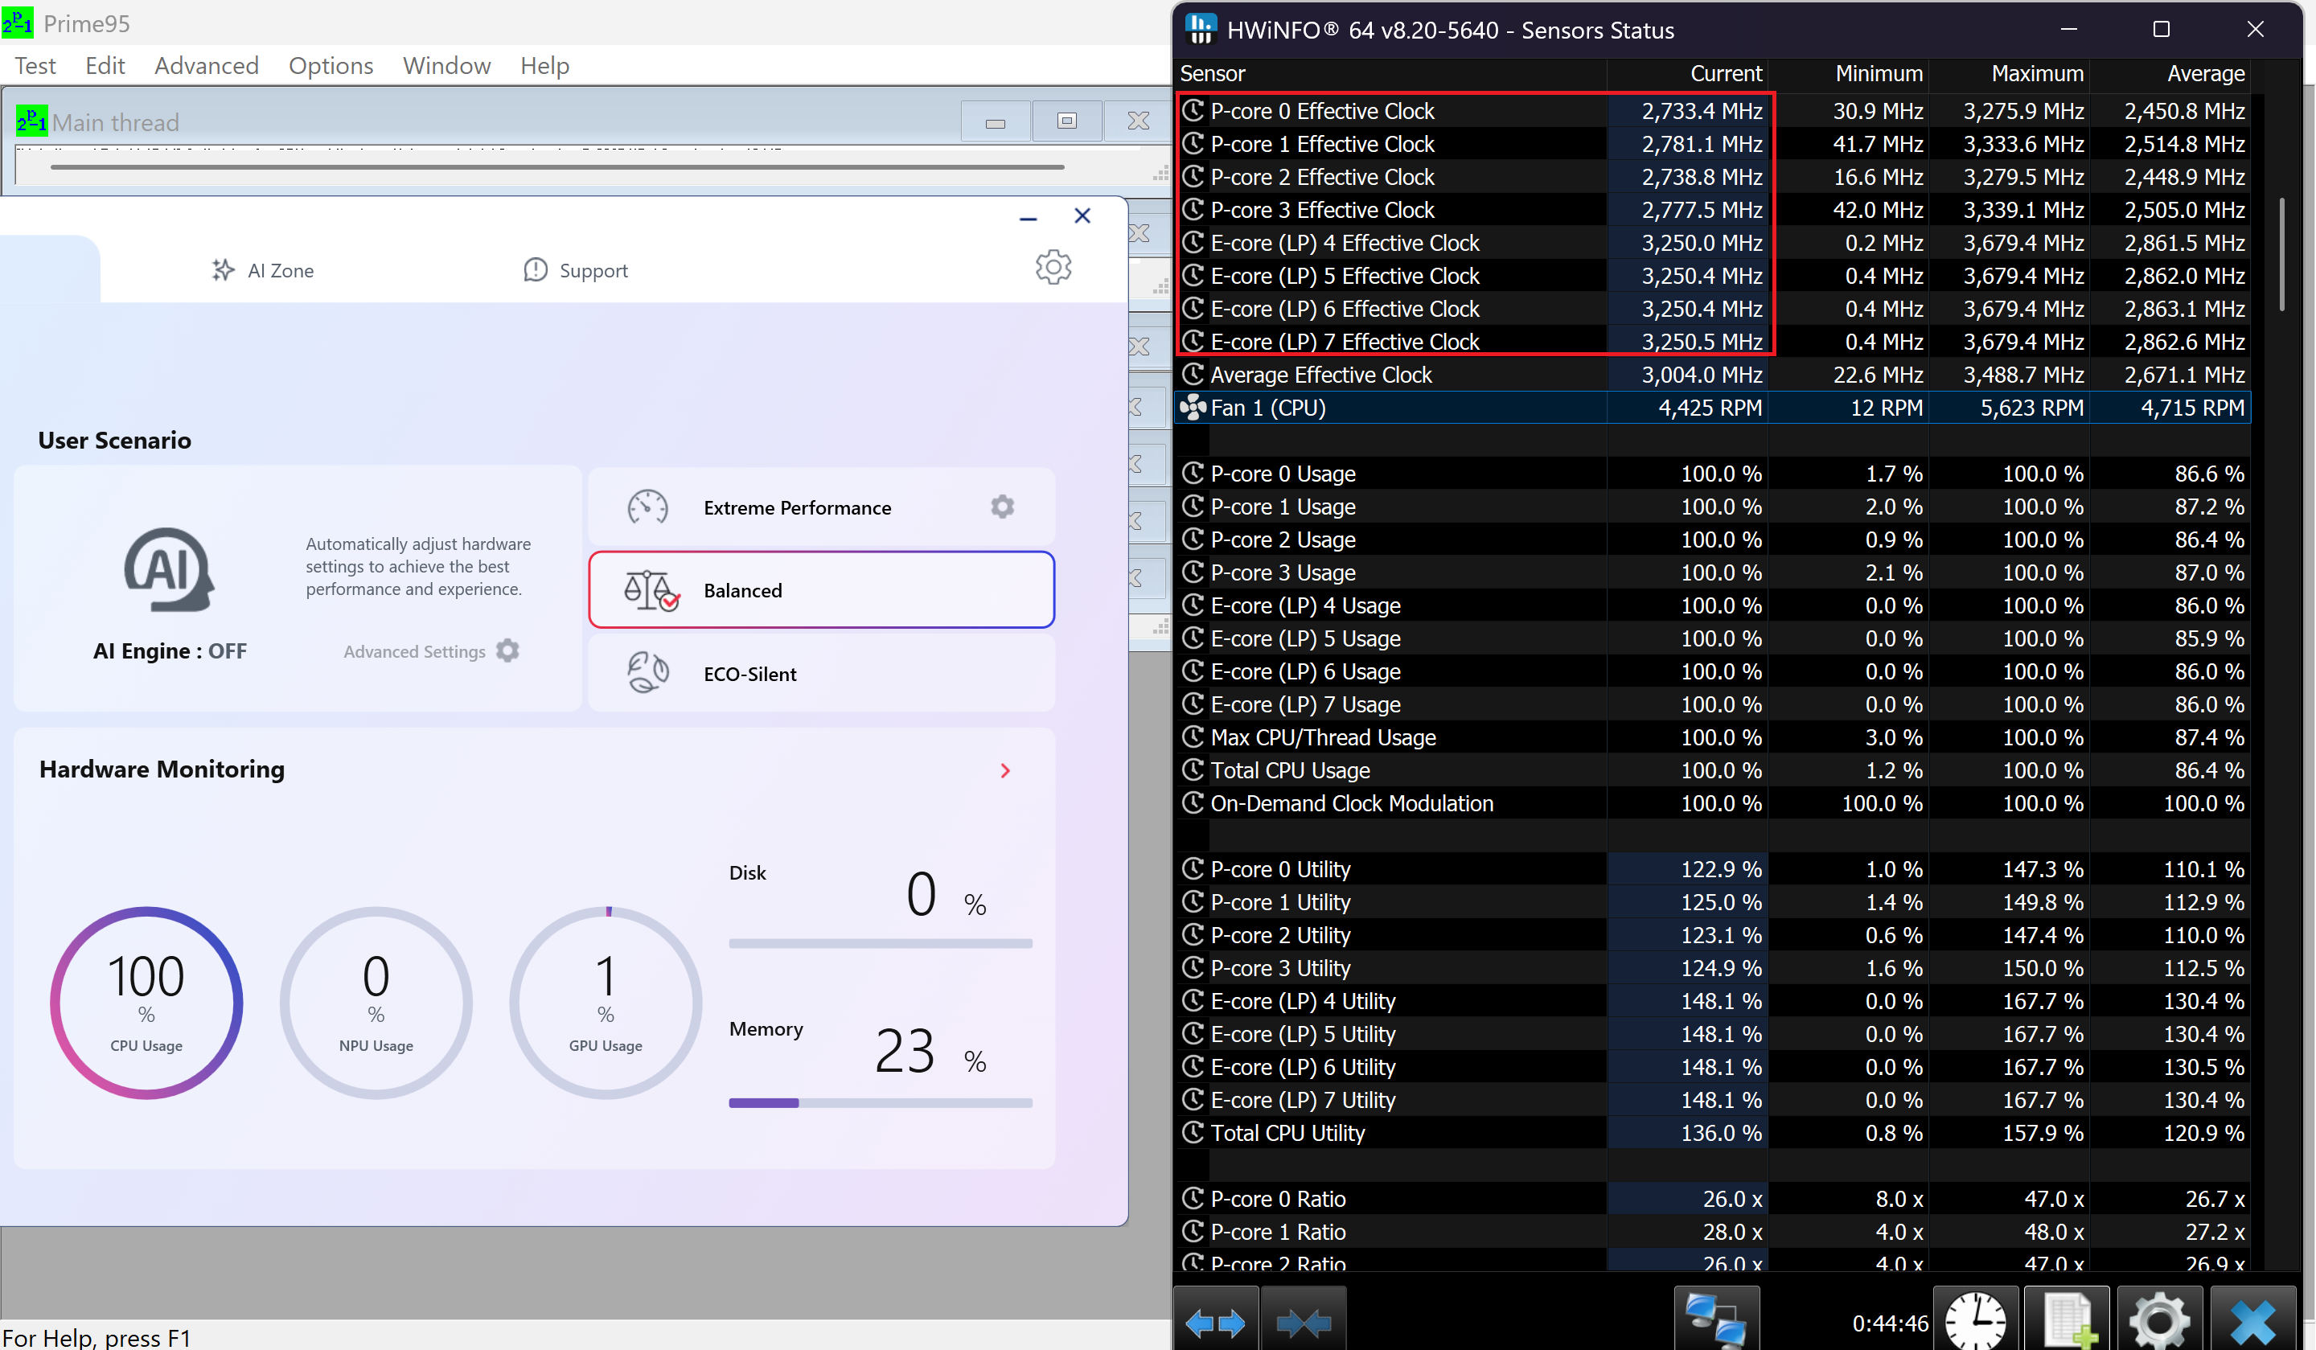Open the Options menu in Prime95
This screenshot has width=2316, height=1350.
pos(331,65)
